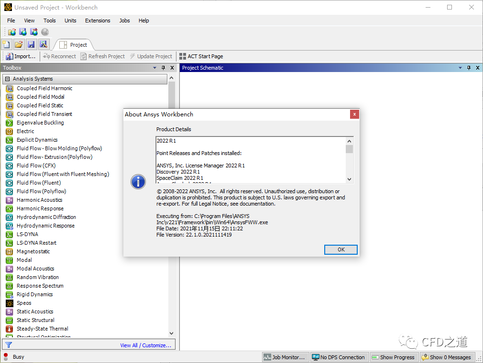This screenshot has width=483, height=363.
Task: Select the Static Structural analysis system
Action: (35, 320)
